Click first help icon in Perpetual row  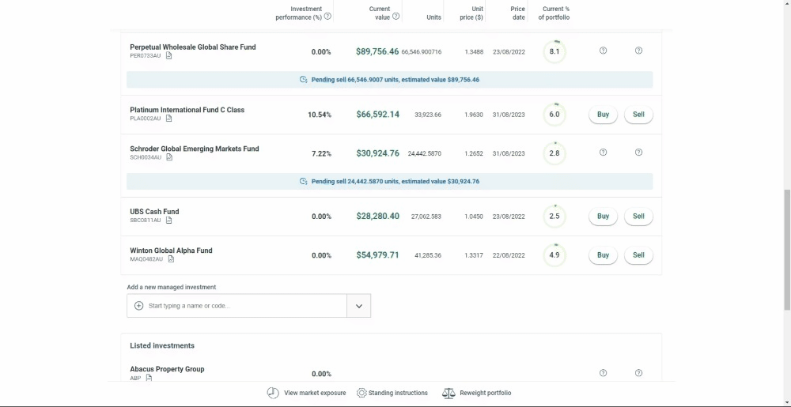point(603,51)
